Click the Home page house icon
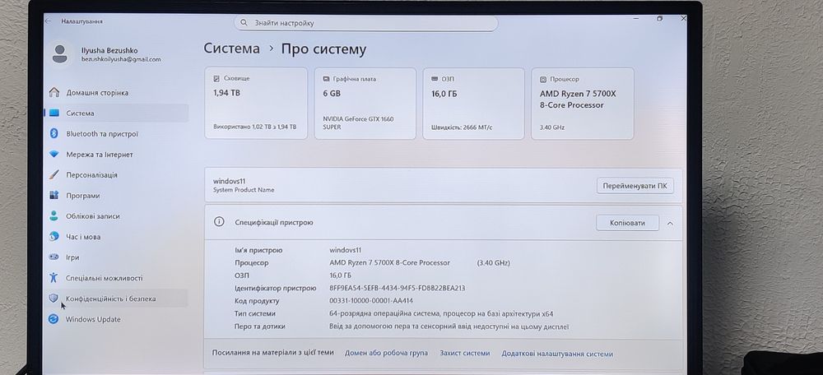The height and width of the screenshot is (375, 823). pos(54,92)
